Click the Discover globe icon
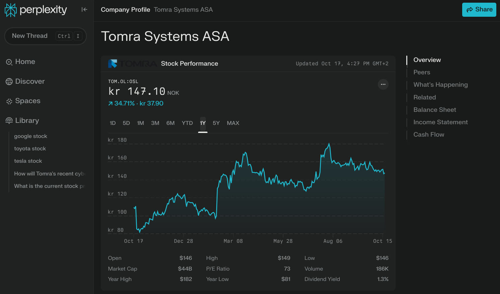The image size is (500, 294). [9, 81]
